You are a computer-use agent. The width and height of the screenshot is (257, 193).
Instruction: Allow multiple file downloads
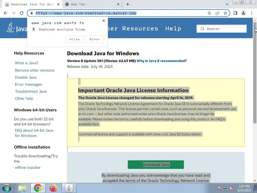tap(74, 39)
